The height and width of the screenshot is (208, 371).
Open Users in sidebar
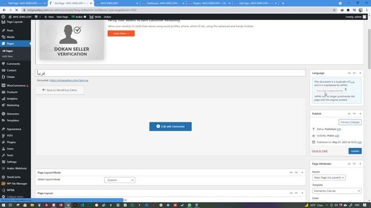(10, 149)
